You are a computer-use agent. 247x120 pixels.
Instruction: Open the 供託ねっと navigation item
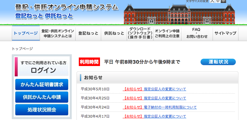114,33
